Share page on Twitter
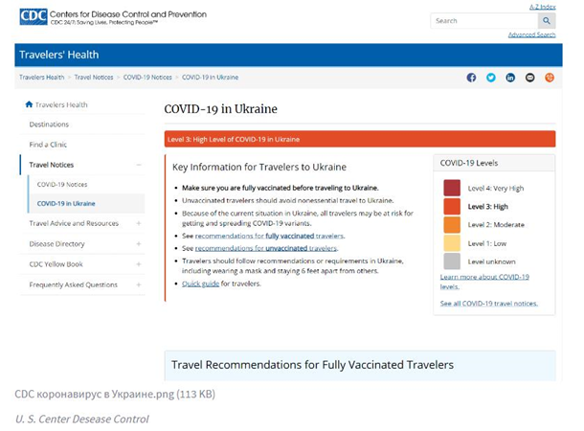The height and width of the screenshot is (431, 584). click(491, 78)
